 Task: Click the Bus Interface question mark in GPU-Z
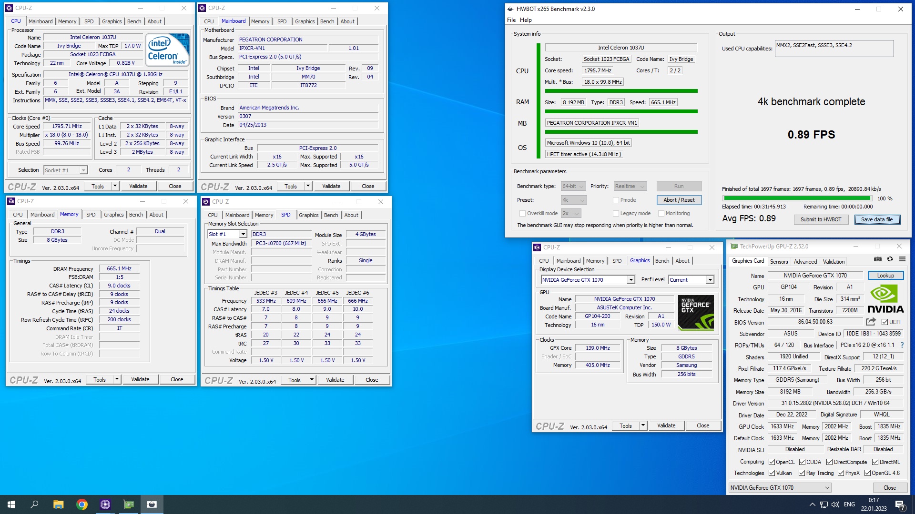point(902,345)
